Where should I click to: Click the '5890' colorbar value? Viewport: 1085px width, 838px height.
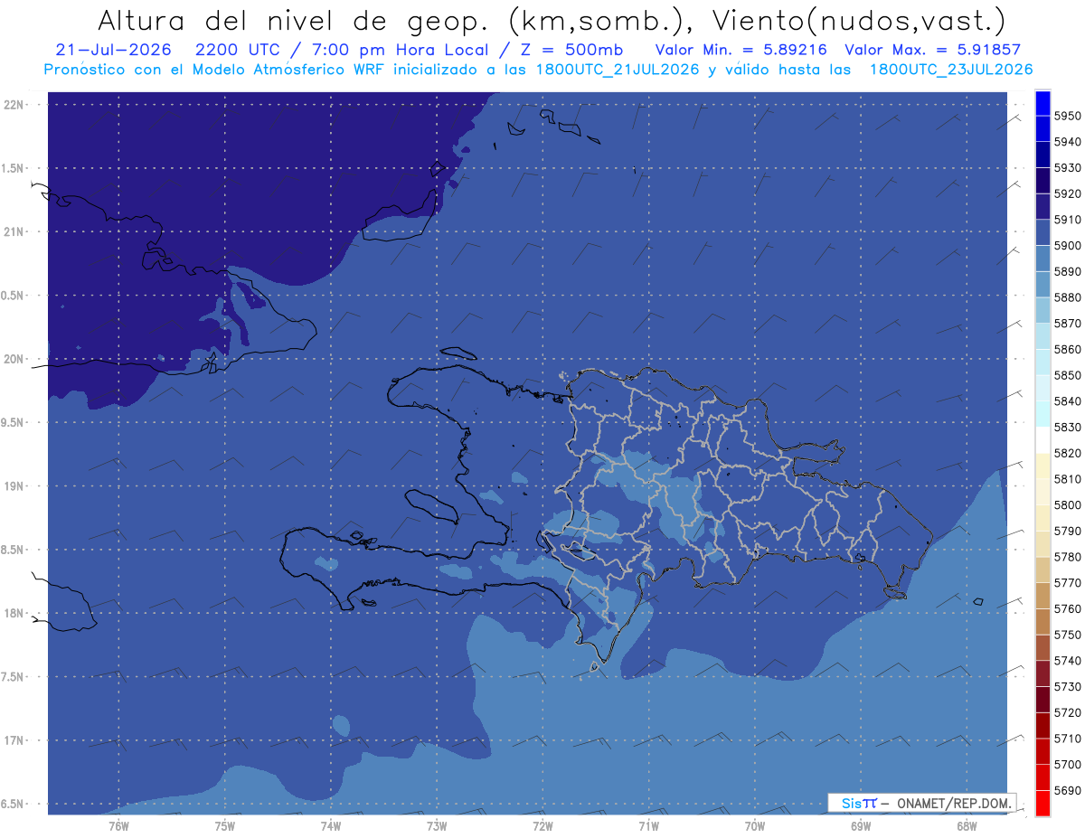pyautogui.click(x=1068, y=271)
